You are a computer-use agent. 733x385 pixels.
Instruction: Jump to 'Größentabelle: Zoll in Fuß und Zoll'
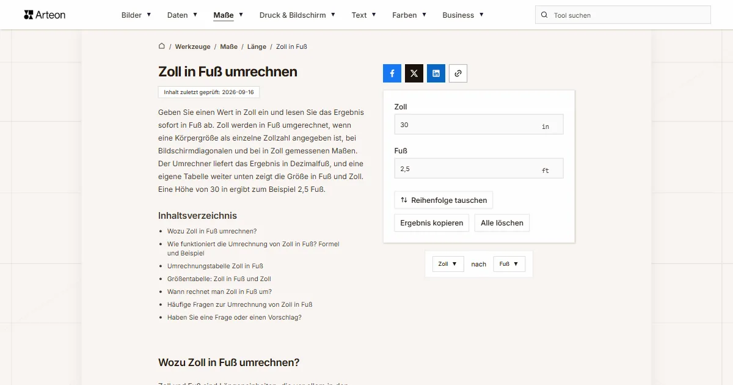[219, 279]
